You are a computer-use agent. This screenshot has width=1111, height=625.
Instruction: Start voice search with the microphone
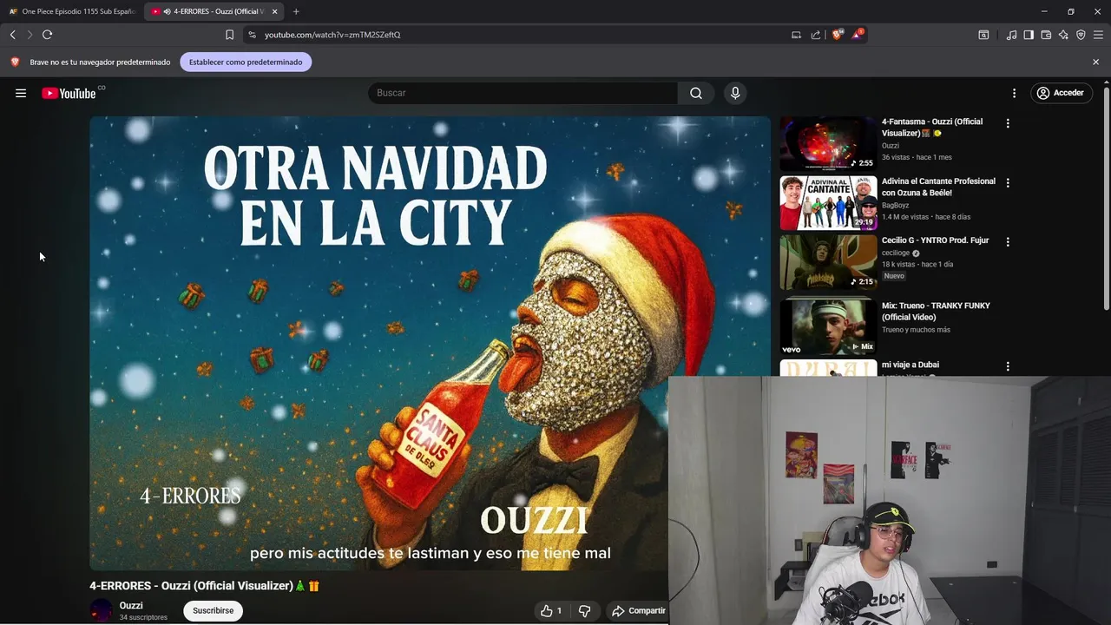point(735,93)
